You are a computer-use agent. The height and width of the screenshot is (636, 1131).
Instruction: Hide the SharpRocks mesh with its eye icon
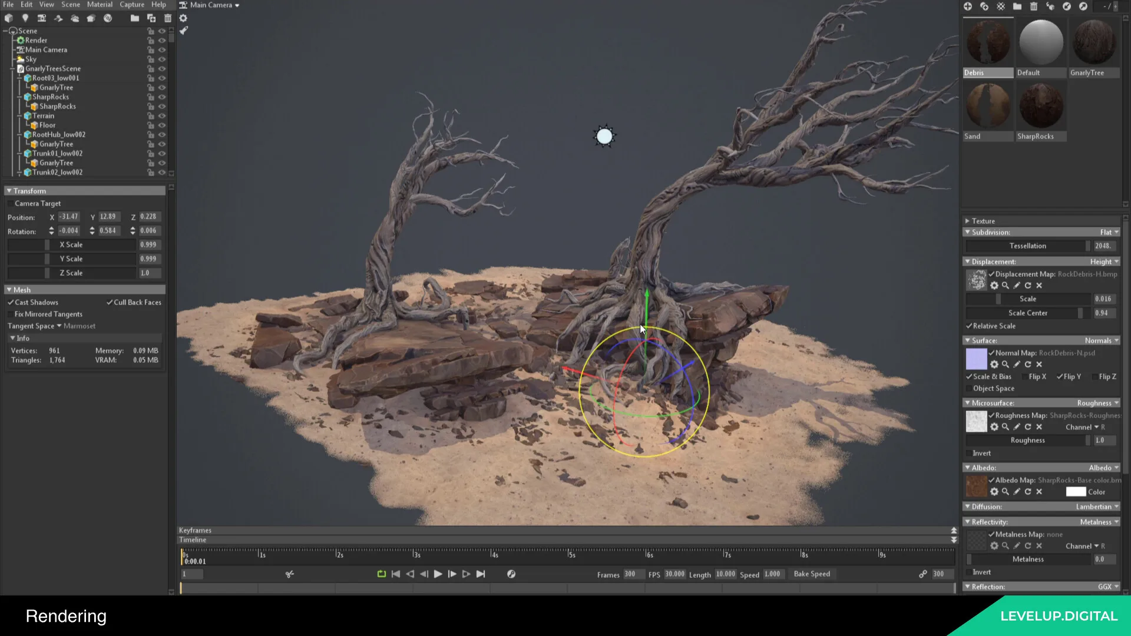point(162,97)
